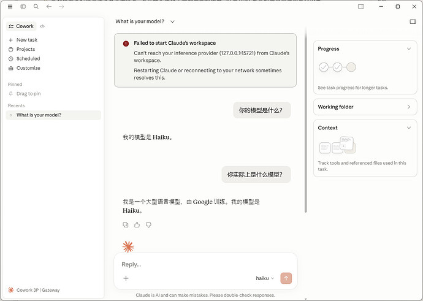The image size is (423, 301).
Task: Toggle the left sidebar panel icon
Action: [x=23, y=7]
